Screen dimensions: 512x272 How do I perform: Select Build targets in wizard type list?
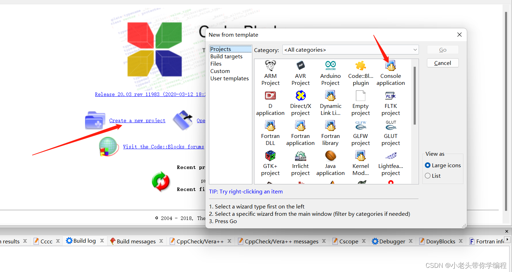click(226, 56)
